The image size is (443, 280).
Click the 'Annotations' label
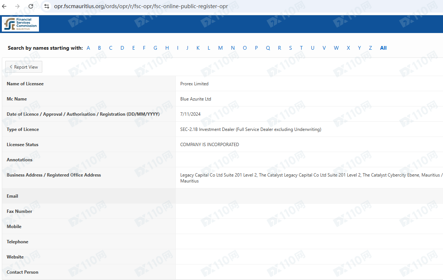[20, 160]
